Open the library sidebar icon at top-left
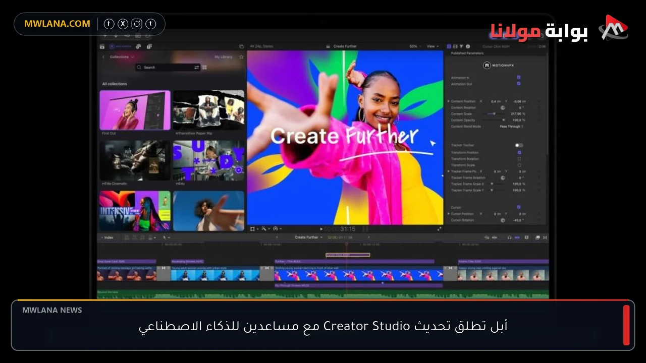Screen dimensions: 646x363 pyautogui.click(x=102, y=46)
